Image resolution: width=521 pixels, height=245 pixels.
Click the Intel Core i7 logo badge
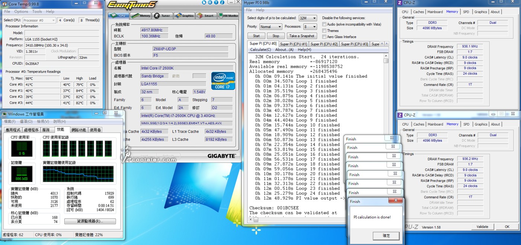click(x=223, y=81)
